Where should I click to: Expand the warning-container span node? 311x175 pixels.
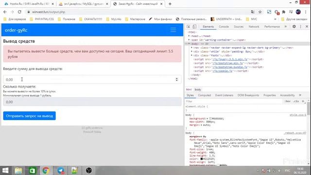(x=189, y=40)
